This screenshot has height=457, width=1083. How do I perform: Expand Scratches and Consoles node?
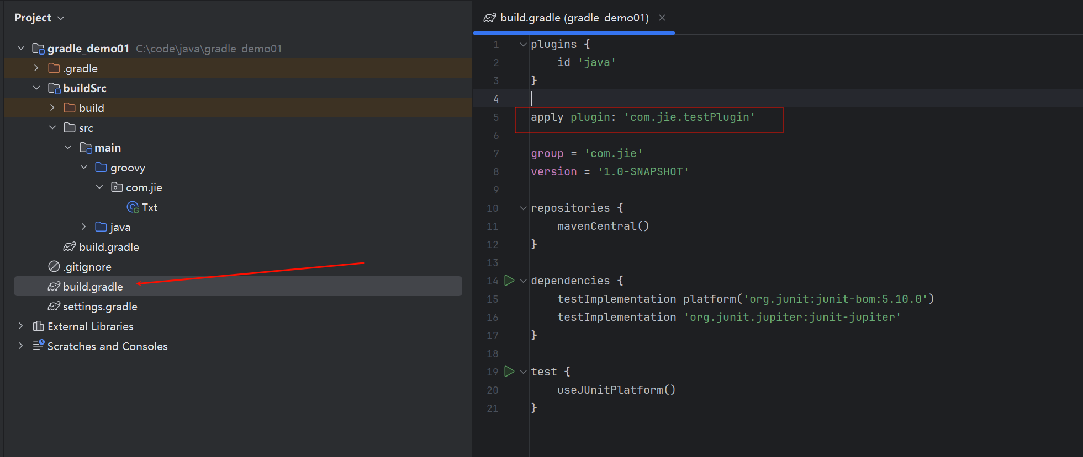pyautogui.click(x=21, y=346)
